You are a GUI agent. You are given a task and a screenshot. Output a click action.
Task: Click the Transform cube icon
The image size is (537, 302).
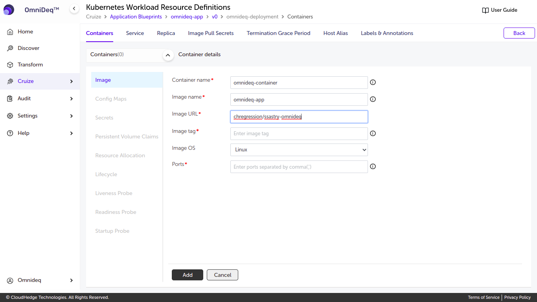pyautogui.click(x=10, y=65)
